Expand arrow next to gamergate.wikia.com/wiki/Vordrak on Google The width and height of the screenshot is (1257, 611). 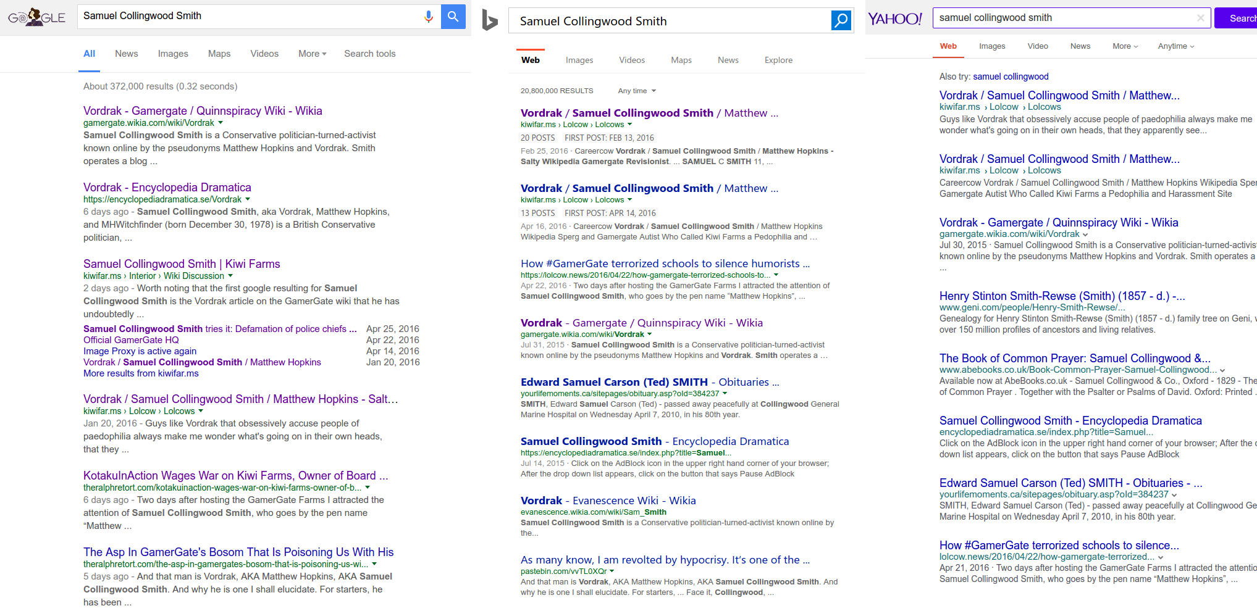click(221, 123)
